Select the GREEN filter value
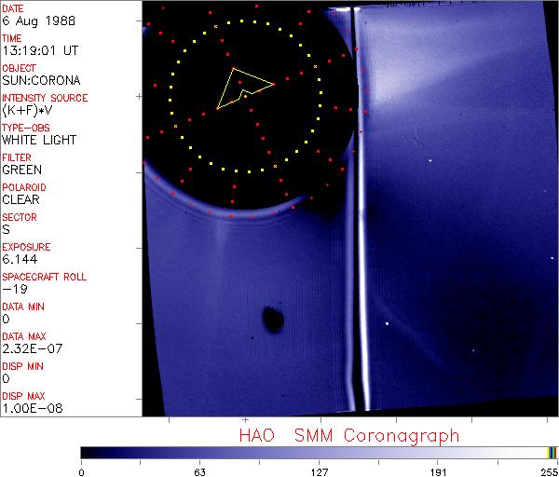The image size is (559, 477). point(21,170)
